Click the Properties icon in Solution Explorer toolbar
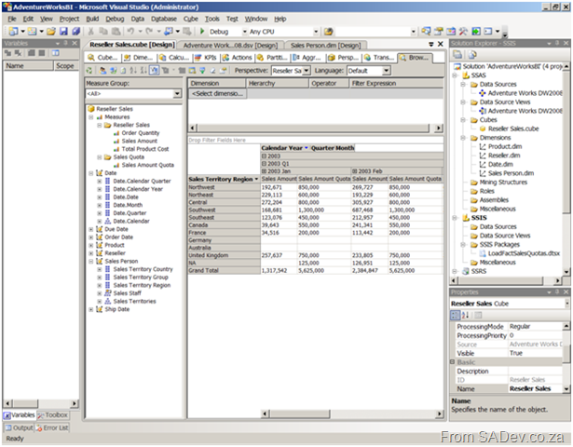The width and height of the screenshot is (573, 447). (x=457, y=55)
